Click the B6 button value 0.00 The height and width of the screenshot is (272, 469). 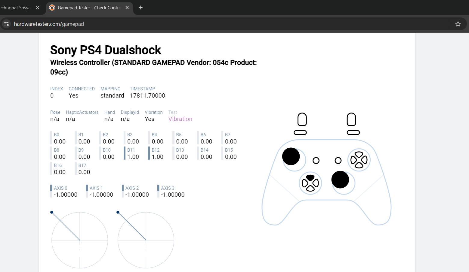pyautogui.click(x=206, y=141)
